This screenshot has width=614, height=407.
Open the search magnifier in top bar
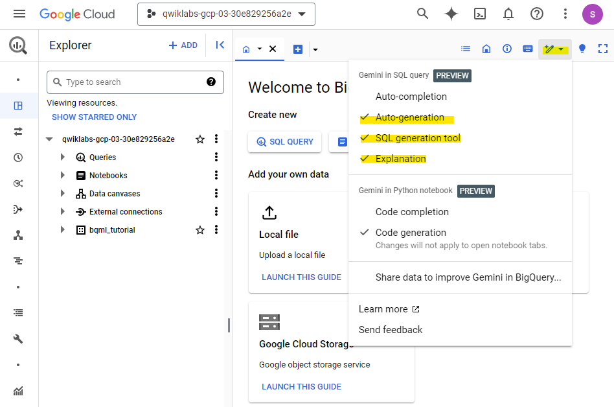coord(422,14)
